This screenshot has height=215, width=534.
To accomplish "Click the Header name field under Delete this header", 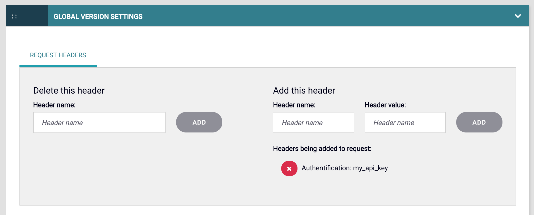I will pos(99,122).
